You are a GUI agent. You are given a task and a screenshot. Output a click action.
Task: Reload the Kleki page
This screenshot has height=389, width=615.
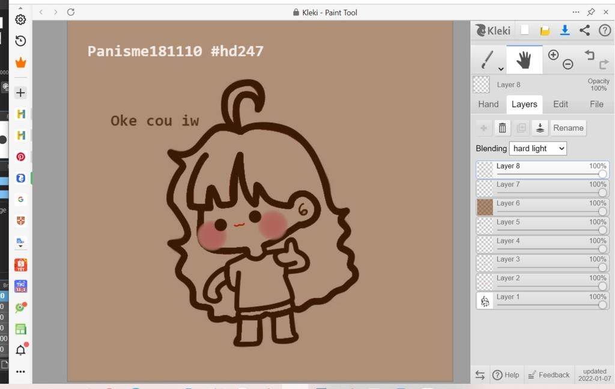point(71,12)
